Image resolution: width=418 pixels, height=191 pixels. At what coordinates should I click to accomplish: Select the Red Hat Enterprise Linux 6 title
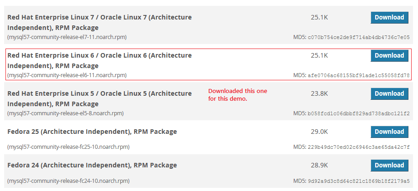[x=99, y=60]
